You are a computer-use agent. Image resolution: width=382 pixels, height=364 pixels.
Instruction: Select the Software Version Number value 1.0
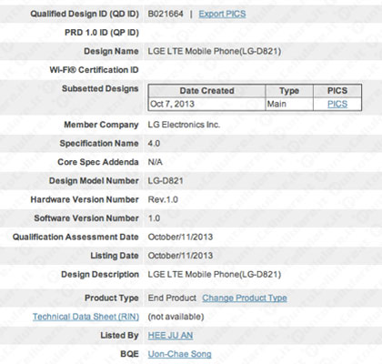[154, 218]
